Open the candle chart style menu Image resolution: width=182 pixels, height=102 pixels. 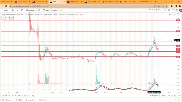click(x=22, y=10)
